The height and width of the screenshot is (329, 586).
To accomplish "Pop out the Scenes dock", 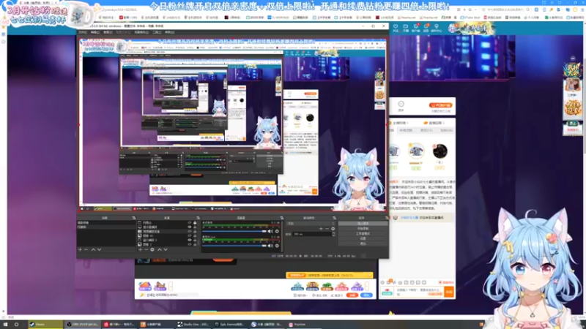I will (133, 218).
